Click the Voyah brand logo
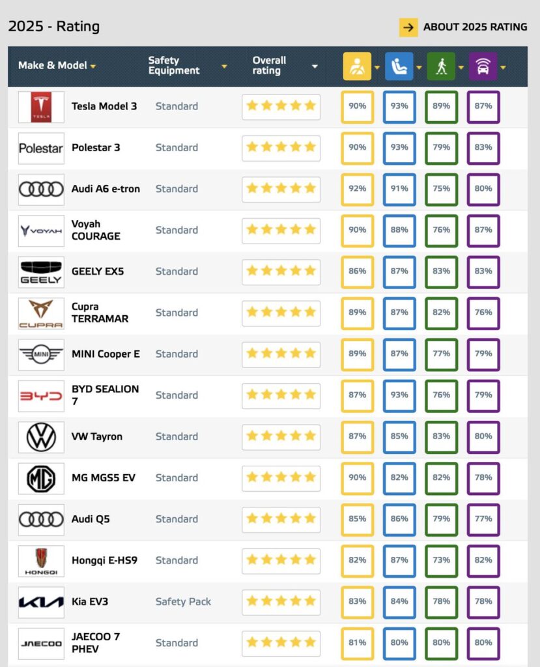540x667 pixels. click(41, 231)
